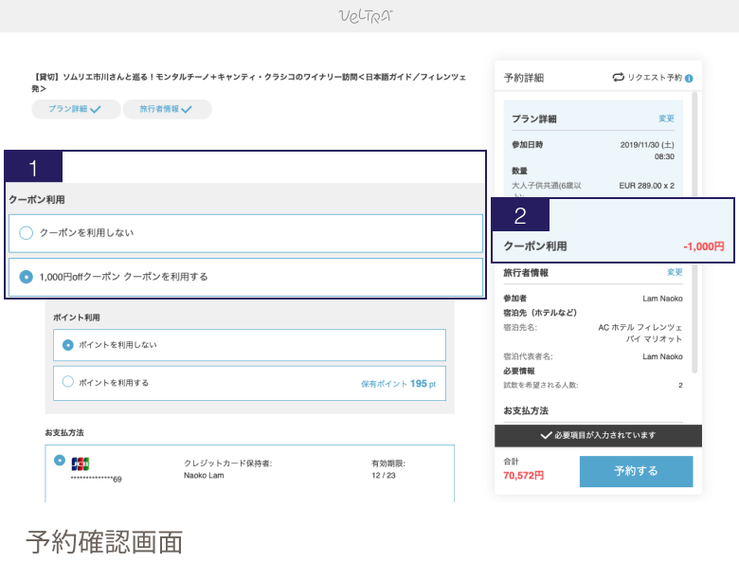The height and width of the screenshot is (563, 739).
Task: Click 変更 link next to プラン詳細
Action: point(666,118)
